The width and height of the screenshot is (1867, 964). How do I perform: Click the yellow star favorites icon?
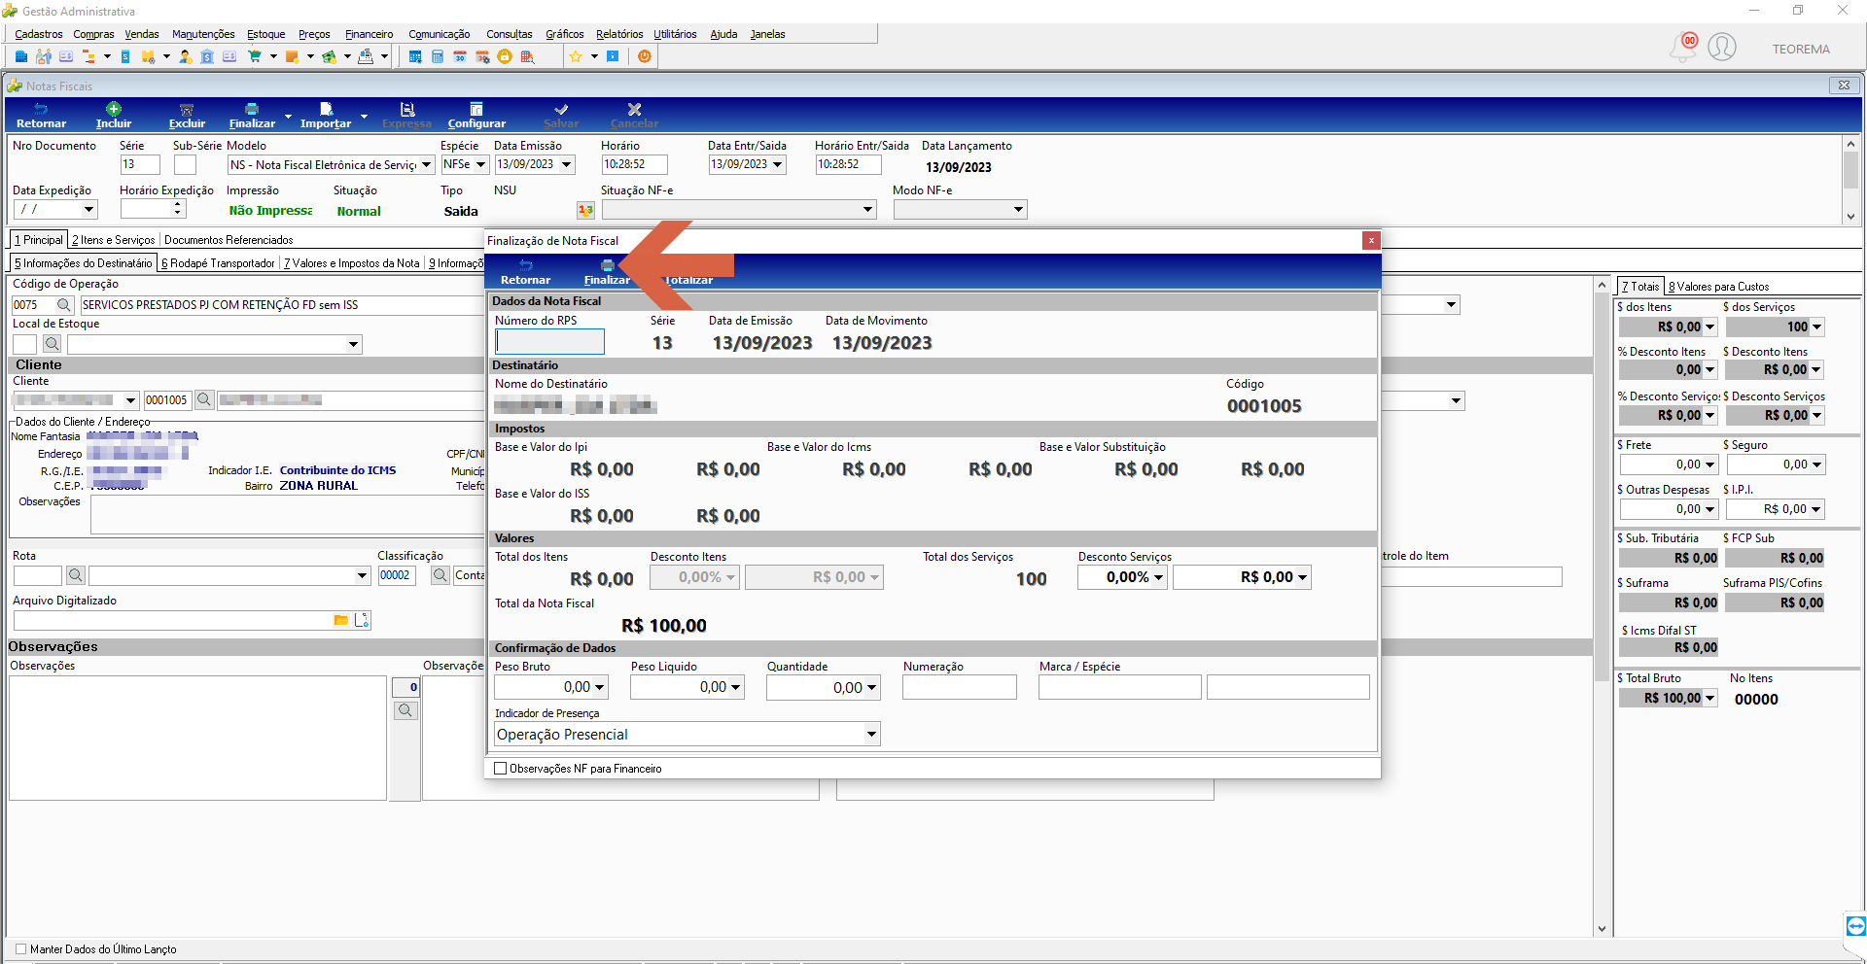pyautogui.click(x=576, y=56)
